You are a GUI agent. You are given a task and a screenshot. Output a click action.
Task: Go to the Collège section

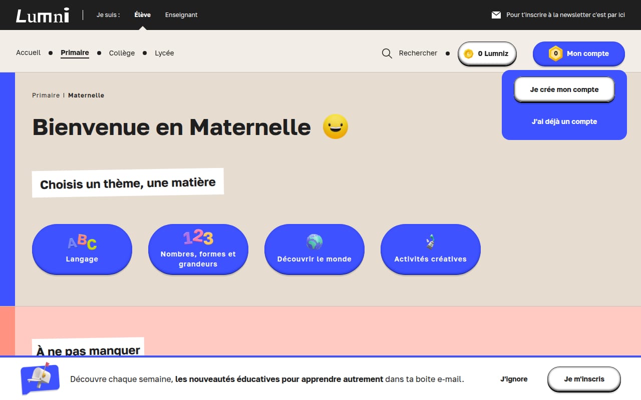pyautogui.click(x=122, y=53)
